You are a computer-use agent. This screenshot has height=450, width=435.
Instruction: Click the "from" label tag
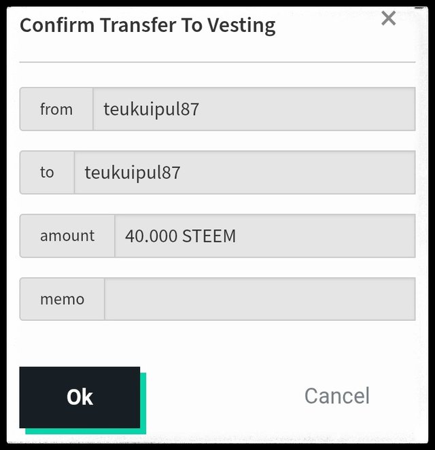56,109
